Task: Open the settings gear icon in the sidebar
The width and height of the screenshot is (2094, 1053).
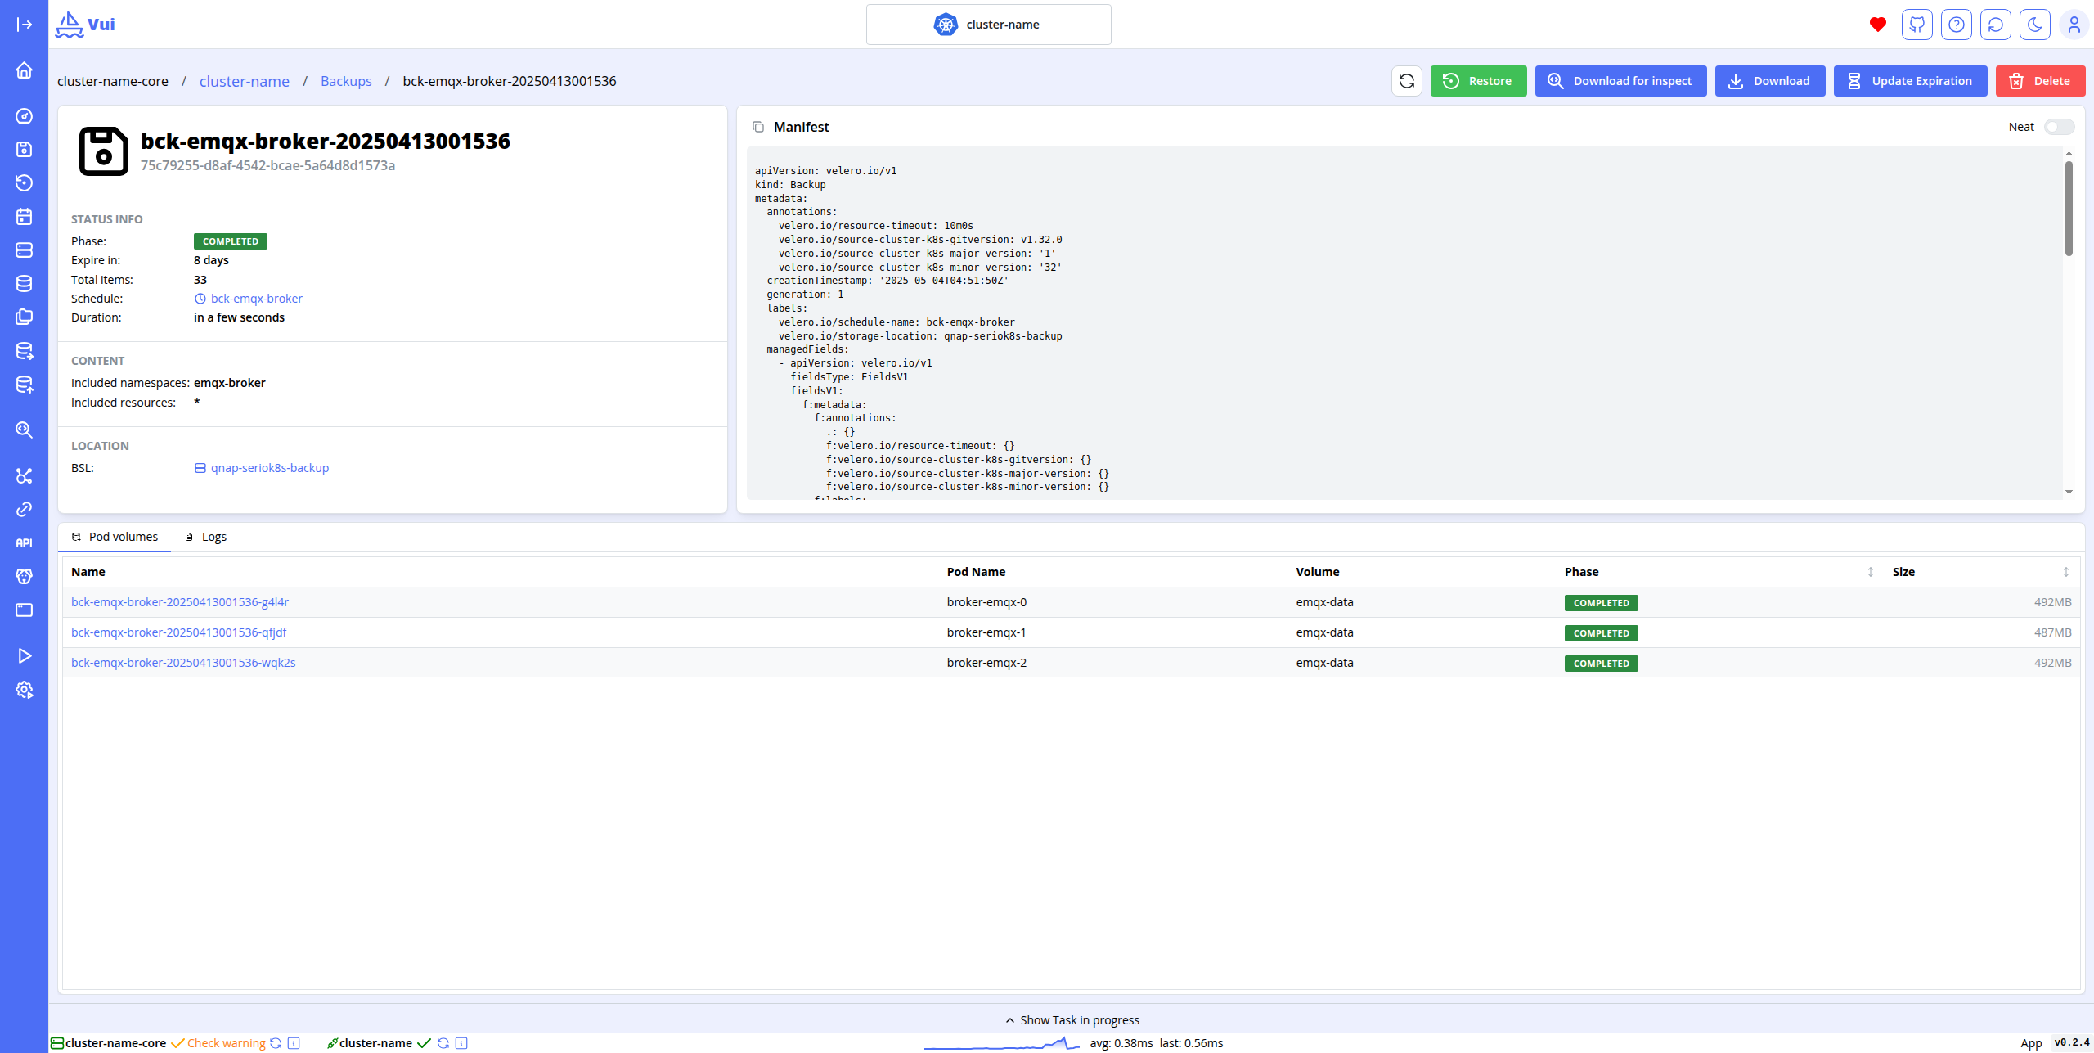Action: click(x=24, y=690)
